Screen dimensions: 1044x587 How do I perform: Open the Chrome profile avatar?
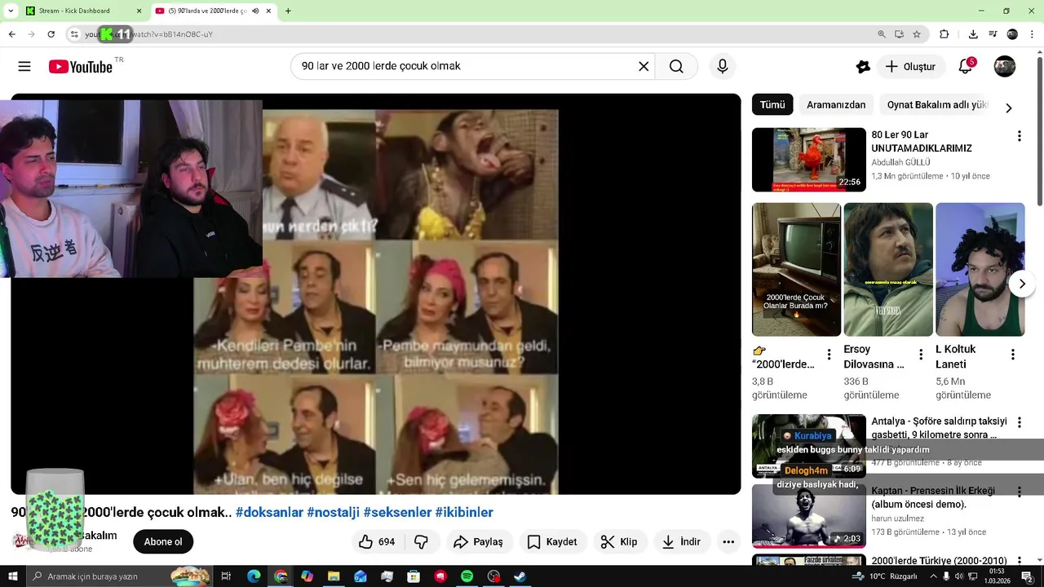point(1012,34)
